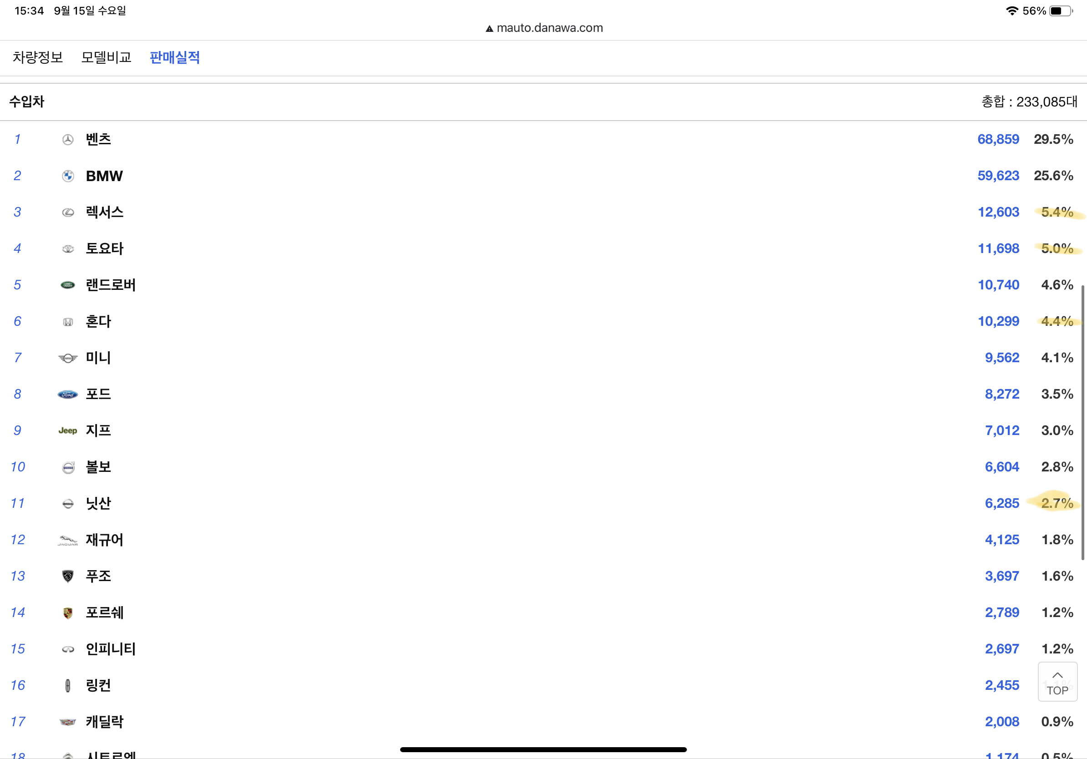1087x759 pixels.
Task: Click sales figure 10,740
Action: (x=999, y=285)
